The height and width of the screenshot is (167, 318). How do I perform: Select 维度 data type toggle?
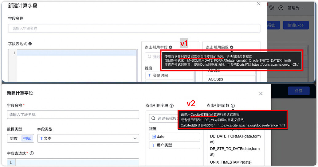point(14,138)
